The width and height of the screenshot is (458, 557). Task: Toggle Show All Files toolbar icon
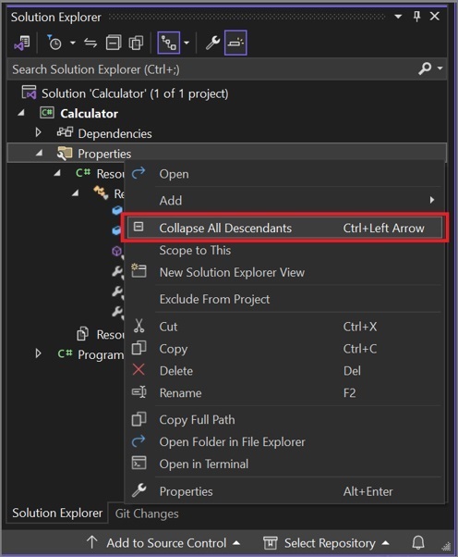point(136,43)
